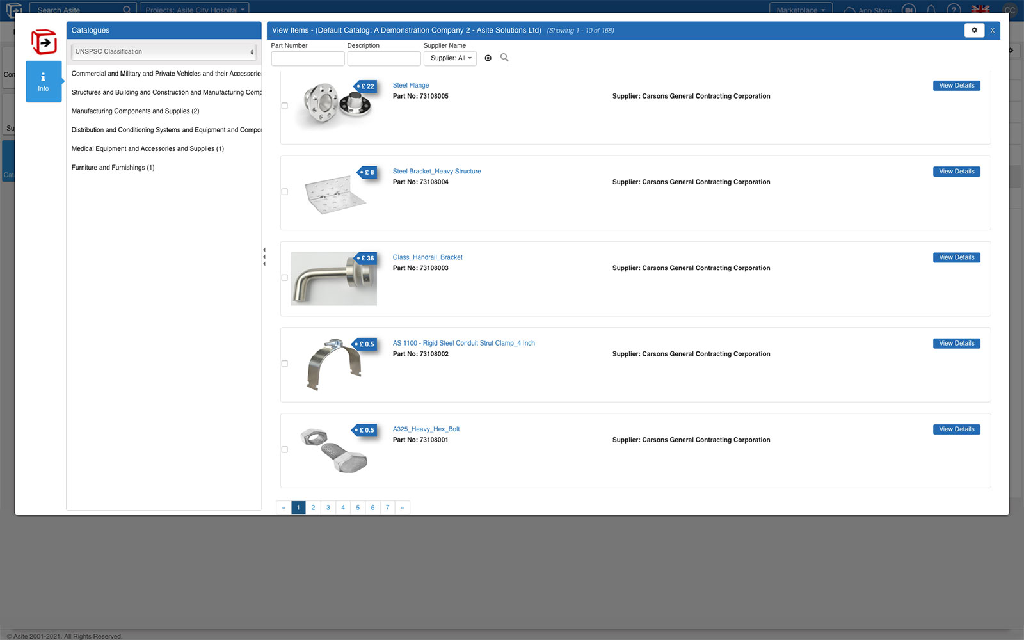Image resolution: width=1024 pixels, height=640 pixels.
Task: Open the Steel Flange item link
Action: click(x=411, y=85)
